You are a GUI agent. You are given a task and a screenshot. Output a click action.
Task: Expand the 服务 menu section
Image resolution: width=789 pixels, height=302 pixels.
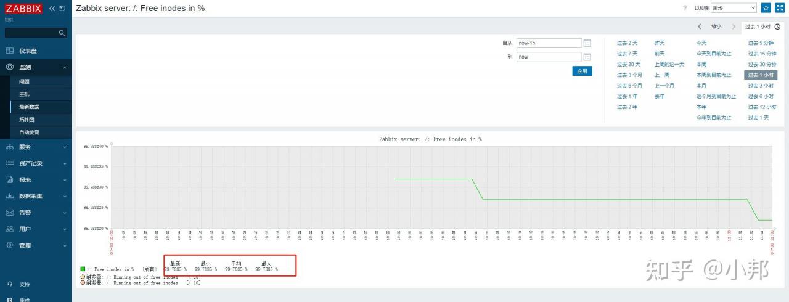tap(36, 147)
